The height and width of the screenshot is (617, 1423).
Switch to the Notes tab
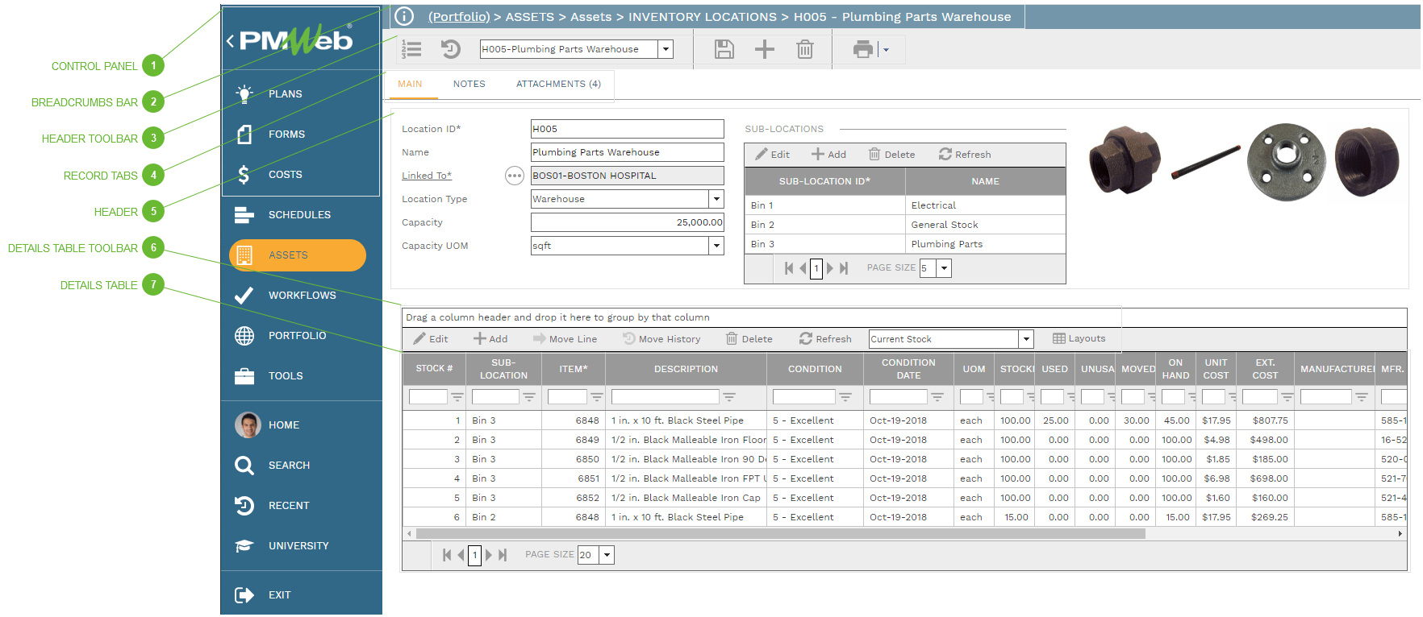(469, 84)
